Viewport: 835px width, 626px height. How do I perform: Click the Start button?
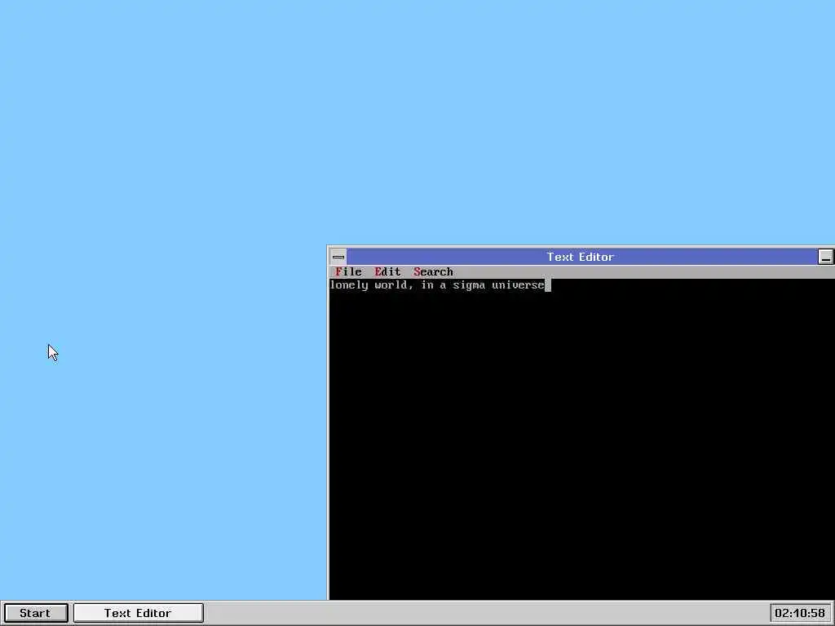(x=36, y=613)
